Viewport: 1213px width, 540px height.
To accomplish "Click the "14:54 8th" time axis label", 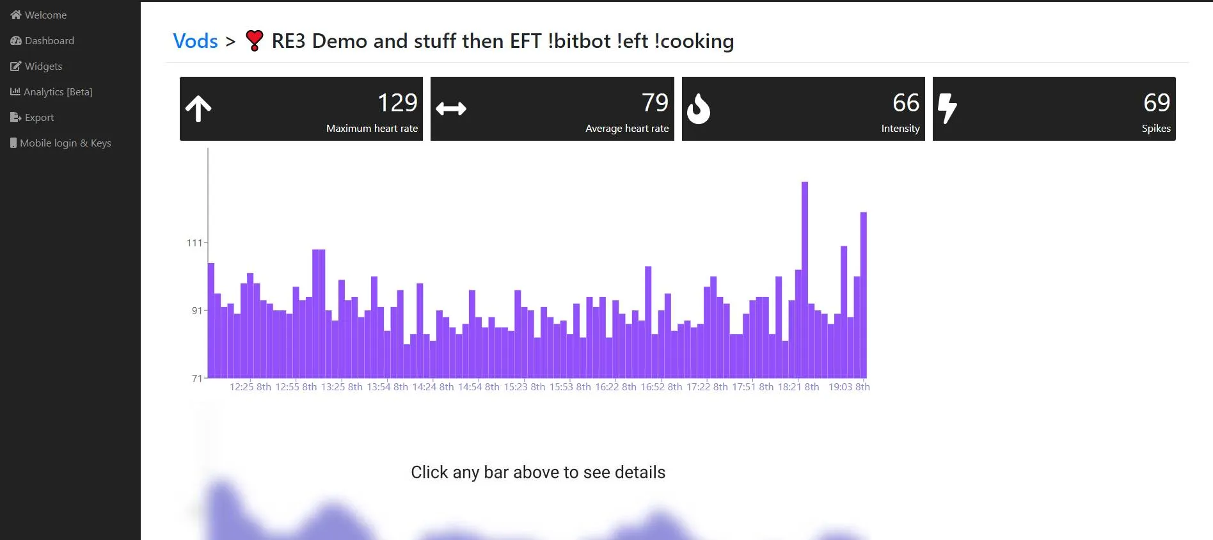I will [x=479, y=387].
